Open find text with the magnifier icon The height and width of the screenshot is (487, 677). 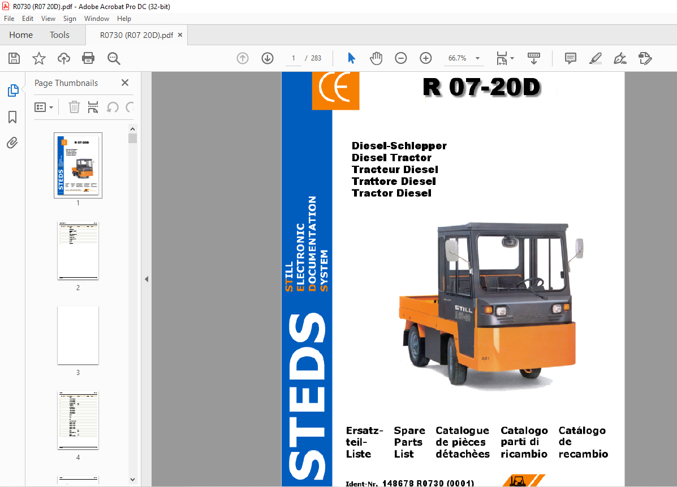(114, 58)
